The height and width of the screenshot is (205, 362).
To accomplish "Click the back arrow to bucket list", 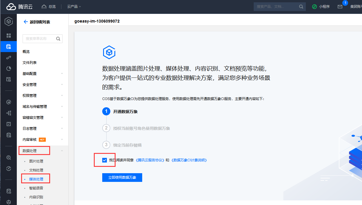I will 25,22.
